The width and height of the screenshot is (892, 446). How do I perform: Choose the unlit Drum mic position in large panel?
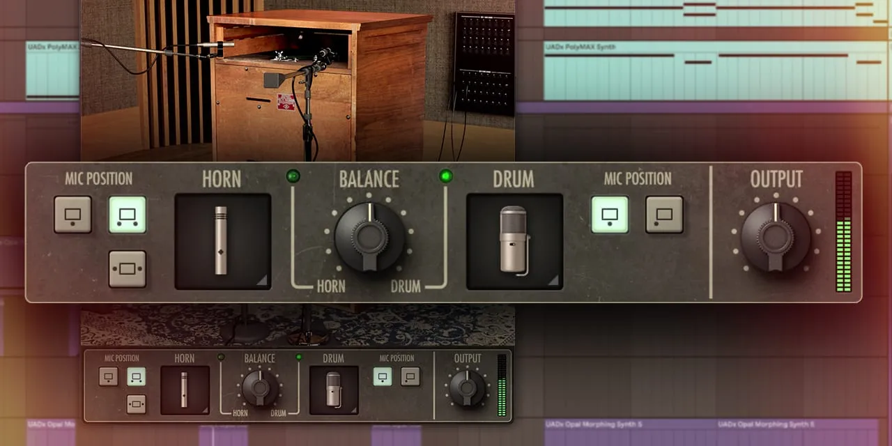click(x=664, y=215)
